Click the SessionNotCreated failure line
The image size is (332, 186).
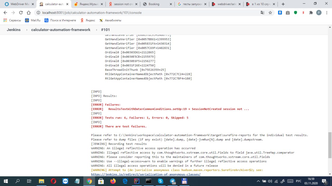[170, 109]
